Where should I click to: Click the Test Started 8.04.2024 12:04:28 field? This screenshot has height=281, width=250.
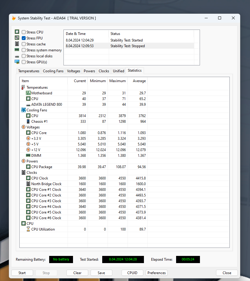(123, 259)
